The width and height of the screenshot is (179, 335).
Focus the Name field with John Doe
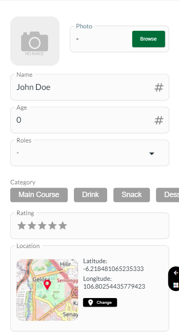point(90,87)
